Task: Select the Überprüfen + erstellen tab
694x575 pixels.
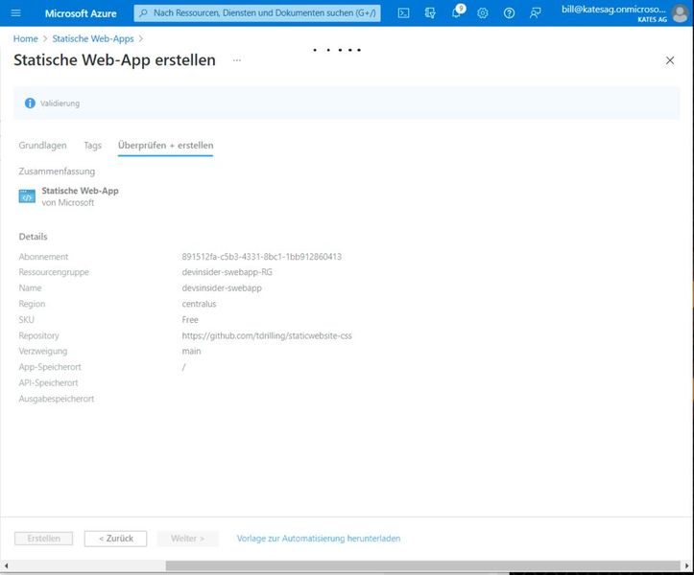Action: pyautogui.click(x=165, y=146)
